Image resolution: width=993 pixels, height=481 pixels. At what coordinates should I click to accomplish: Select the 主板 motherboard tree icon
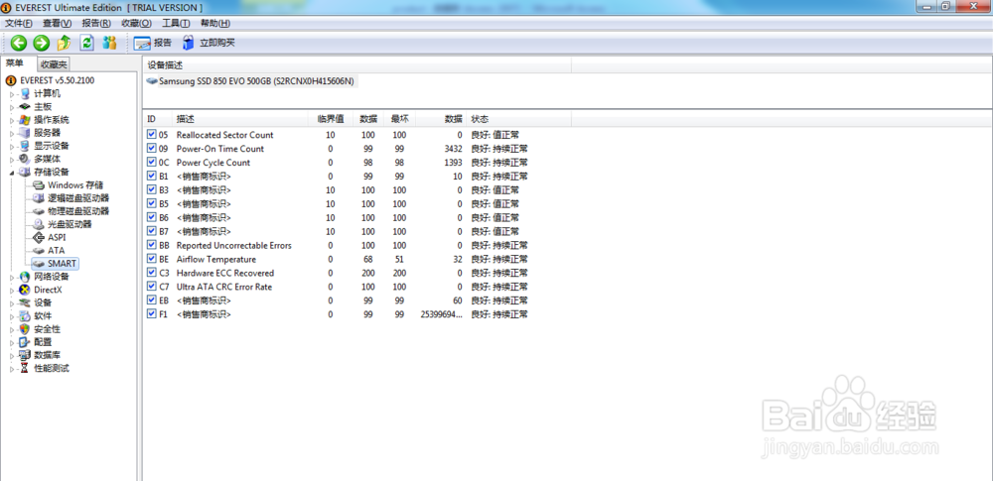point(25,107)
